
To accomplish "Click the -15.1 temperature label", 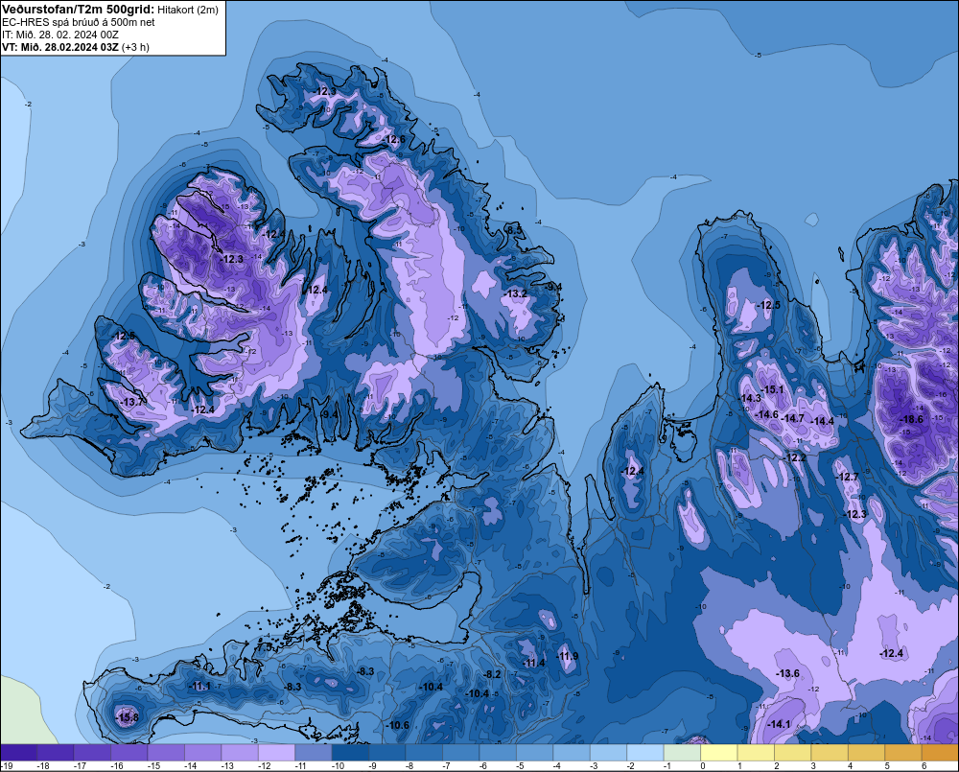I will coord(771,389).
